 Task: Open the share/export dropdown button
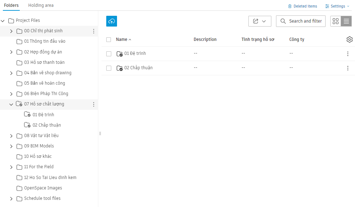tap(260, 21)
